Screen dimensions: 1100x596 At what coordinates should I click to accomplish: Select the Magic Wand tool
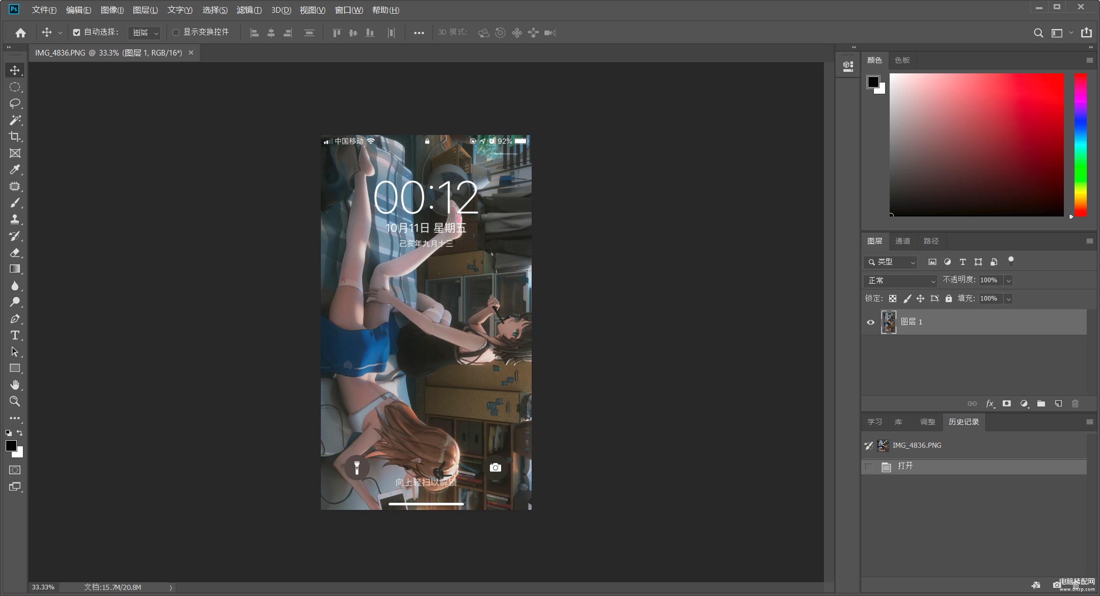point(15,120)
